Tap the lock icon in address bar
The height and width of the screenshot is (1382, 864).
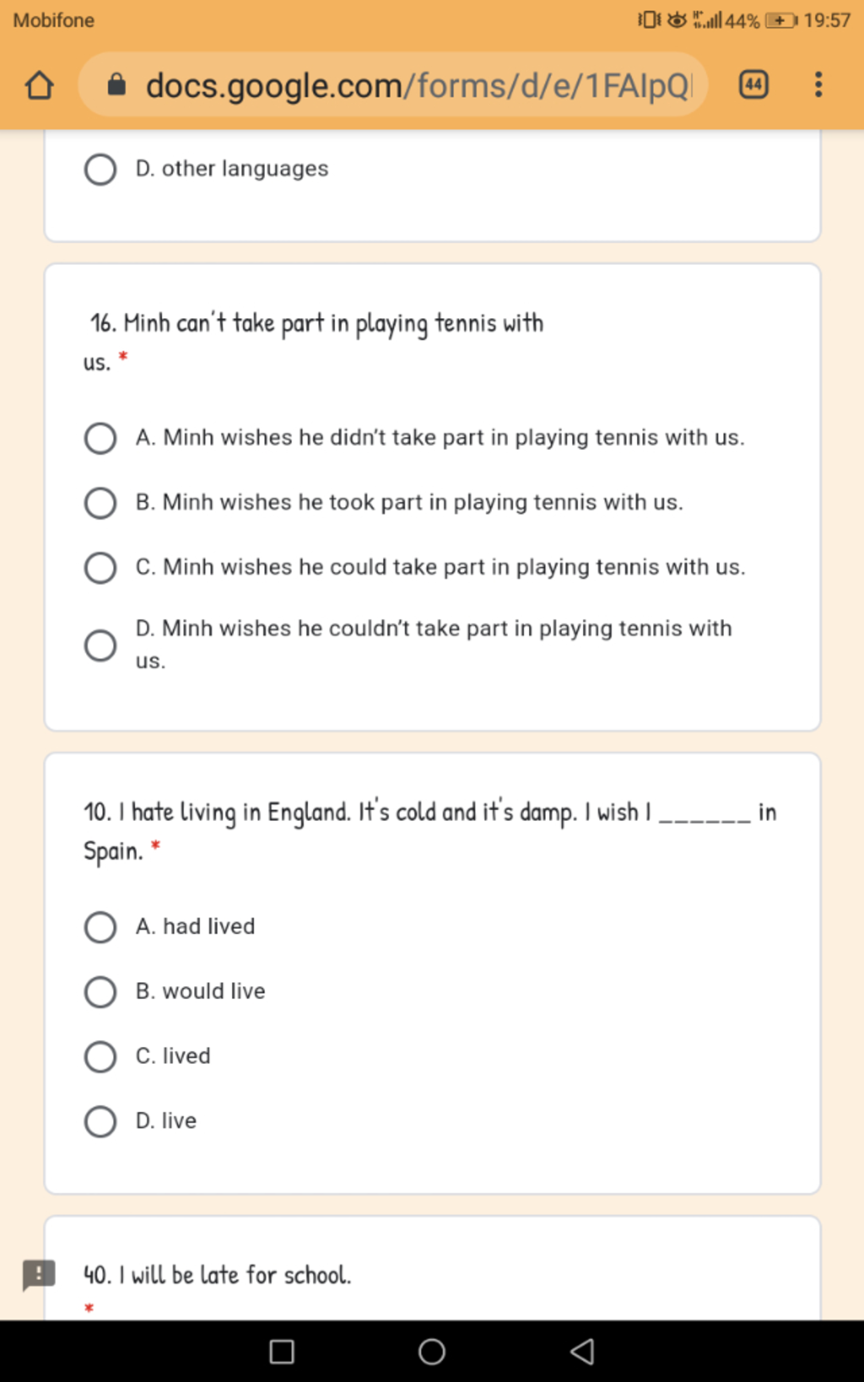pyautogui.click(x=117, y=84)
